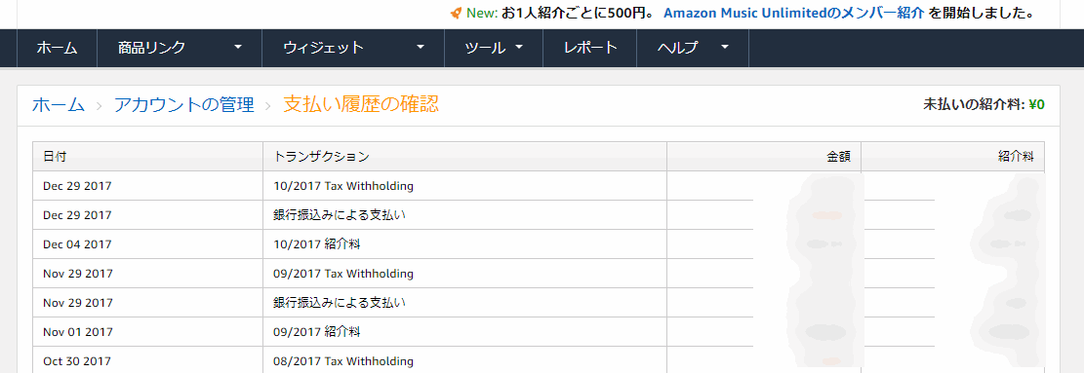Go to アカウントの管理 breadcrumb link
Screen dimensions: 1084x373
point(183,105)
